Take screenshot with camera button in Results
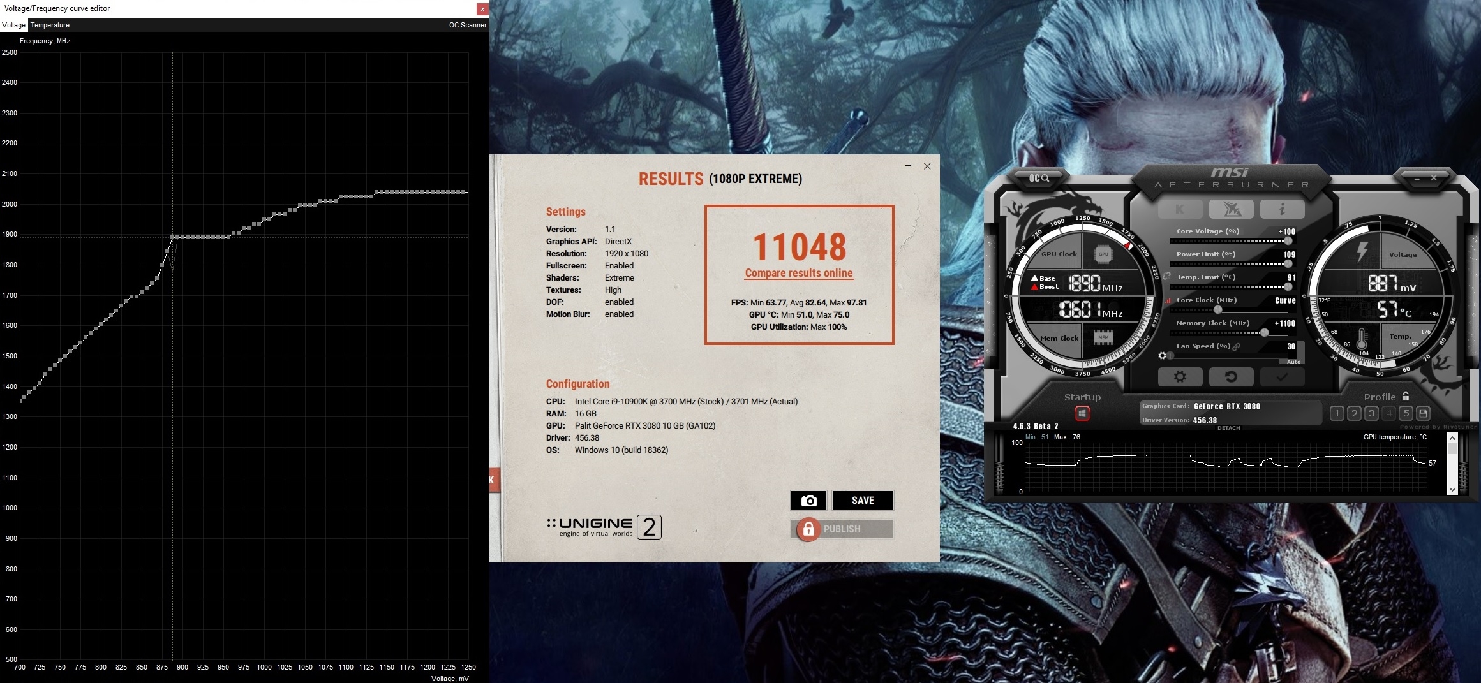 point(808,501)
